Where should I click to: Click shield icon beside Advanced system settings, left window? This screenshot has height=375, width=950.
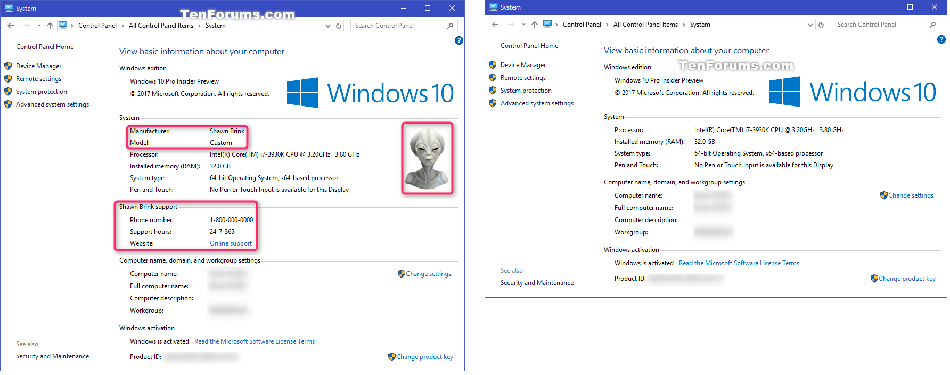[8, 104]
